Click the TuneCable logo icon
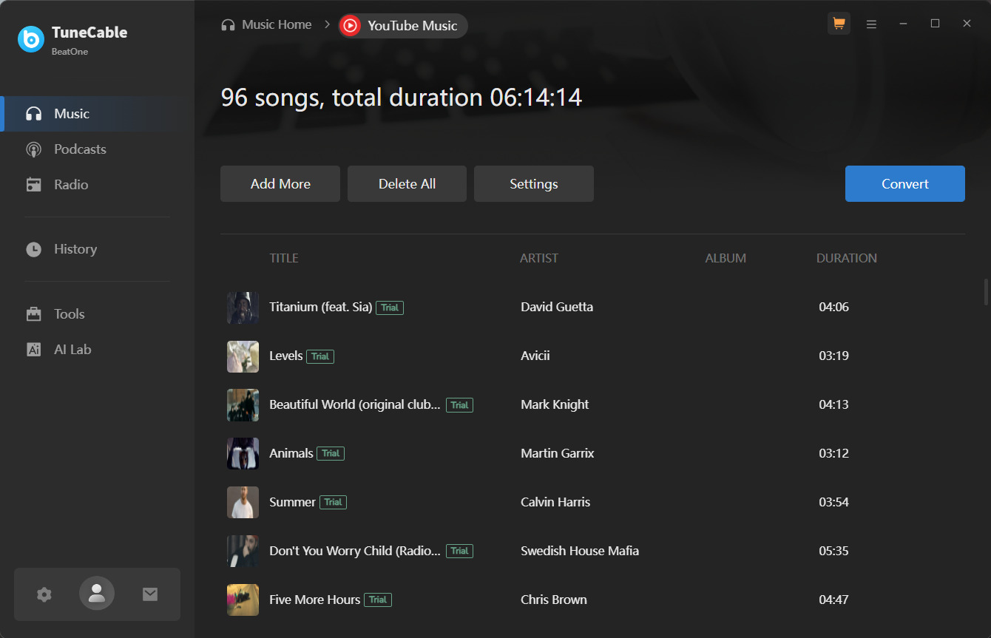This screenshot has height=638, width=991. coord(31,39)
